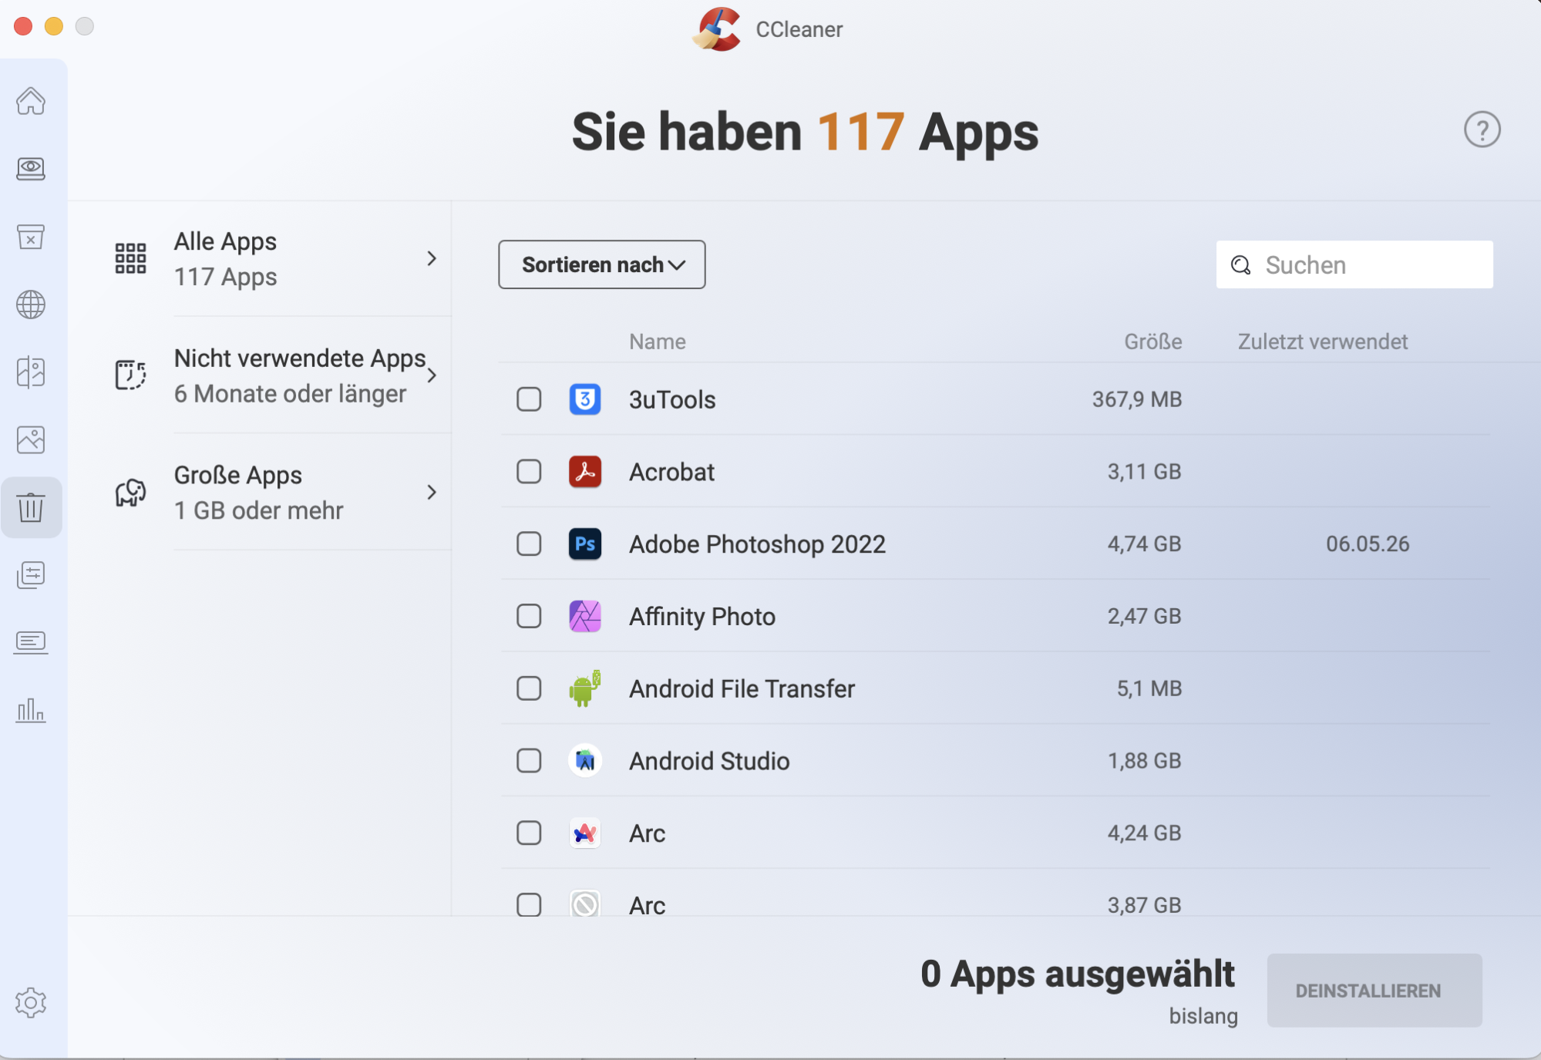Screen dimensions: 1541x1060
Task: Open the startup items list sidebar icon
Action: coord(31,575)
